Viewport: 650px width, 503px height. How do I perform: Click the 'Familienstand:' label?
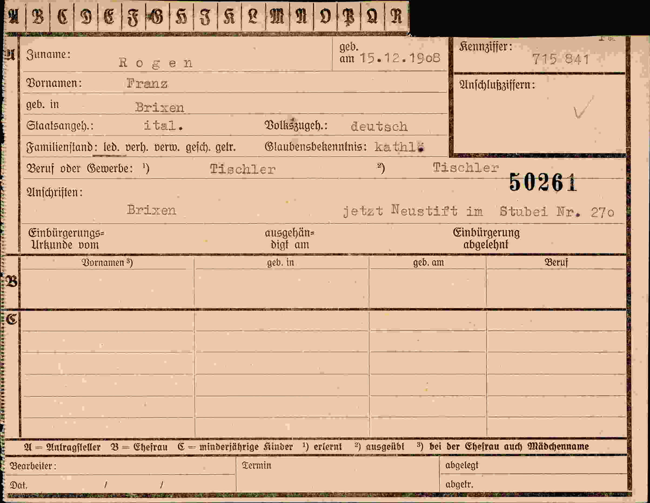pyautogui.click(x=62, y=147)
